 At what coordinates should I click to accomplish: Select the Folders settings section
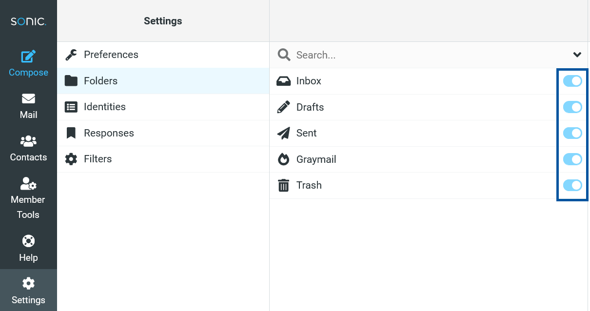point(163,81)
